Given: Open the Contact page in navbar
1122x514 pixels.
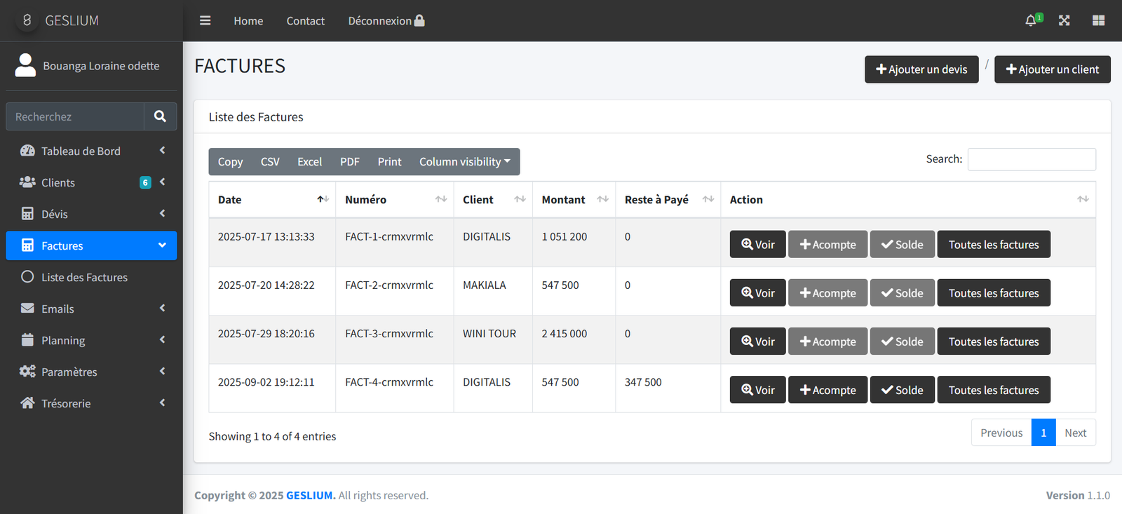Looking at the screenshot, I should (x=305, y=21).
